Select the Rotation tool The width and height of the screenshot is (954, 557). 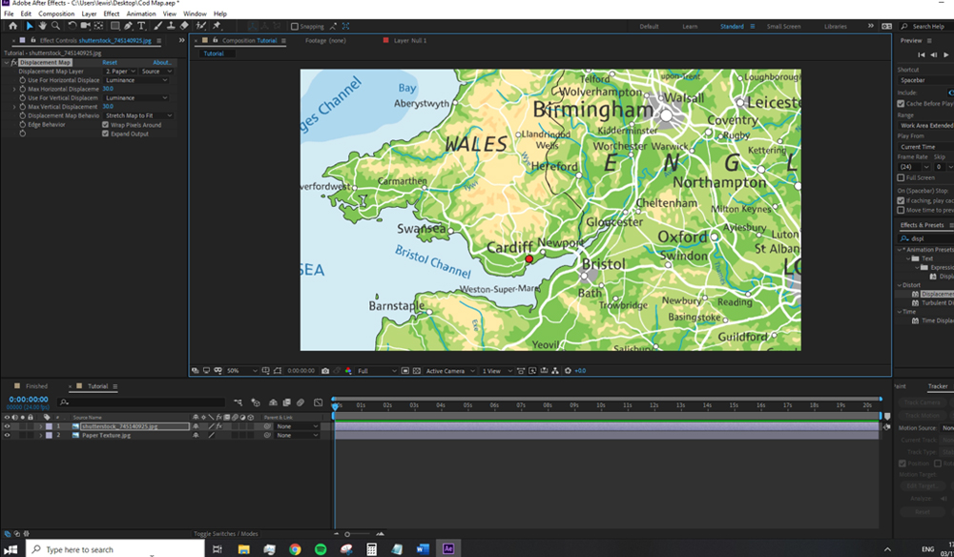tap(72, 26)
